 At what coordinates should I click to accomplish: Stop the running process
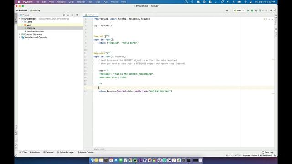click(266, 10)
